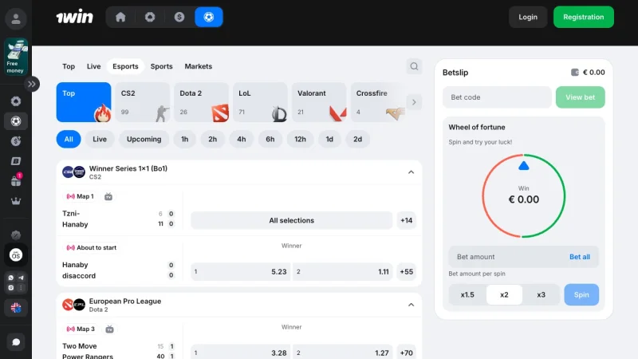The width and height of the screenshot is (638, 359).
Task: Open the gift box bonuses icon
Action: pos(16,180)
